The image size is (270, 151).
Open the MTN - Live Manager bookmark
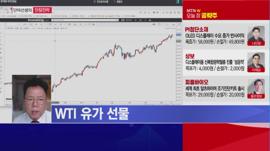[9, 16]
